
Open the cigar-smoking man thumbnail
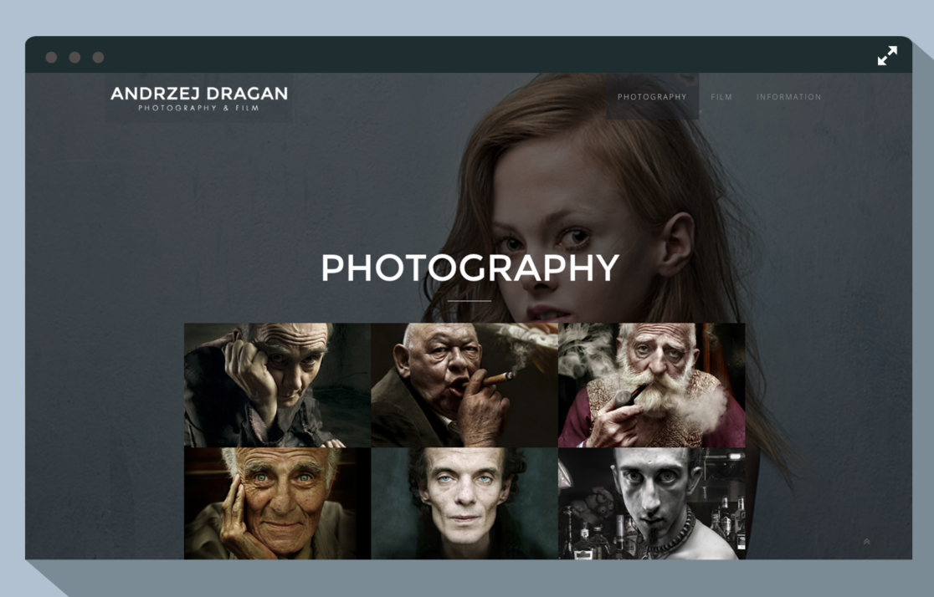click(464, 385)
